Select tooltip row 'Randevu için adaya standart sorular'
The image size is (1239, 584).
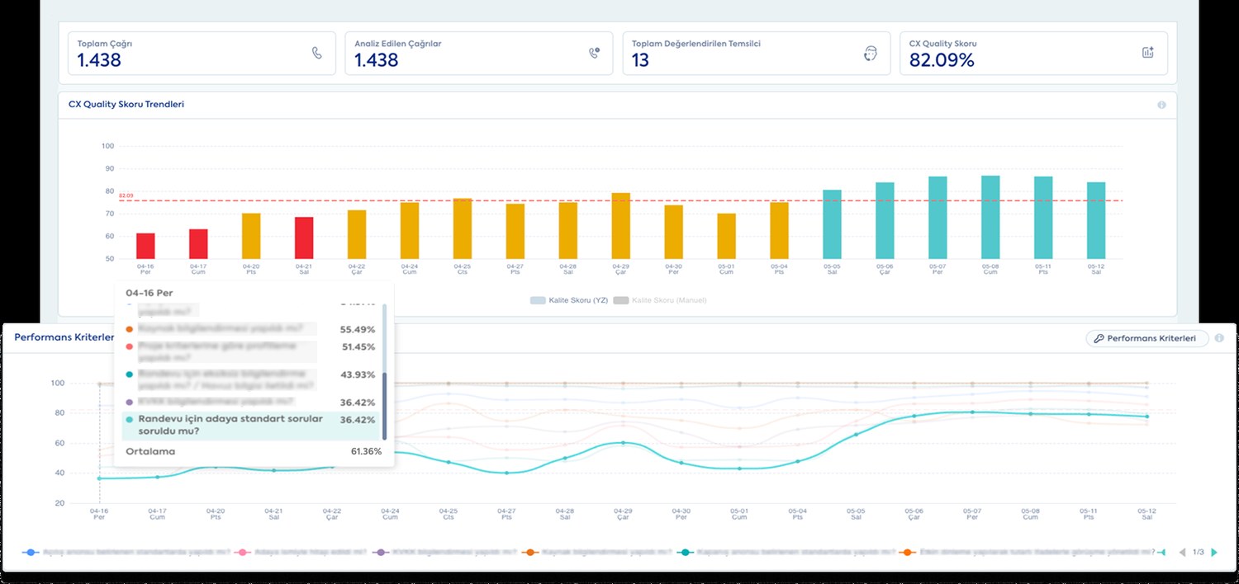(x=249, y=425)
